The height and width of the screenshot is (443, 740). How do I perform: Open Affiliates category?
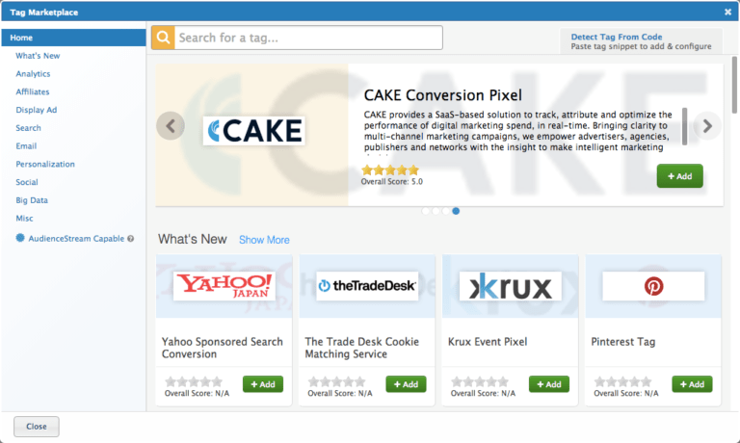pos(33,92)
